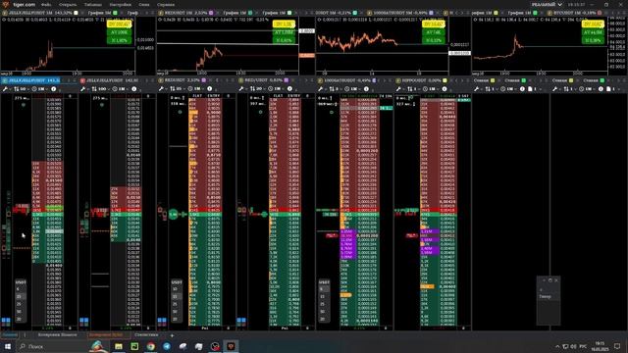Open Google Chrome from the taskbar
Viewport: 628px width, 353px height.
(150, 346)
